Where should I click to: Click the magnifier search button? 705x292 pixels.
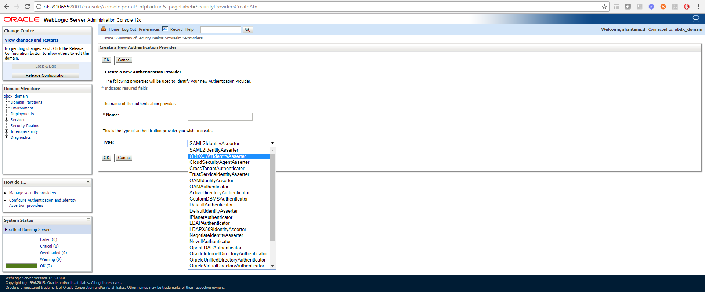248,30
